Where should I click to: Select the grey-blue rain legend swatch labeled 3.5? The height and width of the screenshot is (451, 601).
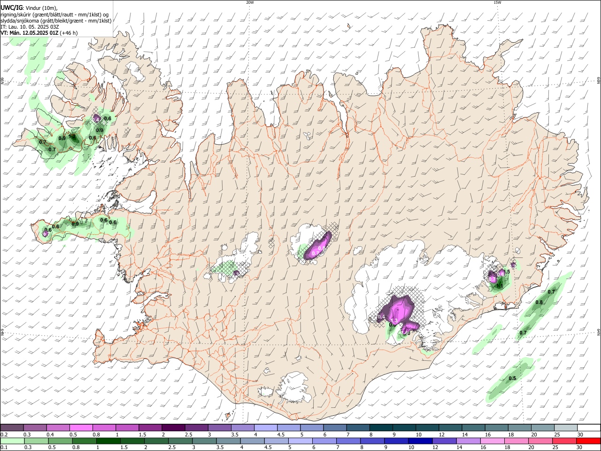tap(228, 441)
